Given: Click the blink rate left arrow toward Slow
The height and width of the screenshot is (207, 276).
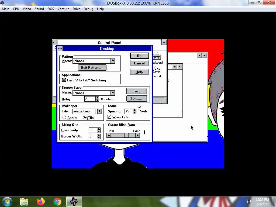Looking at the screenshot, I should click(109, 135).
